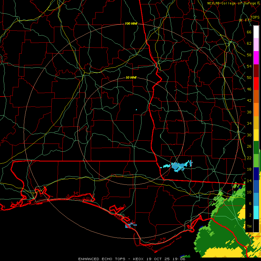Viewport: 261px width, 261px height.
Task: Click the 100 NMI range ring label
Action: click(131, 24)
